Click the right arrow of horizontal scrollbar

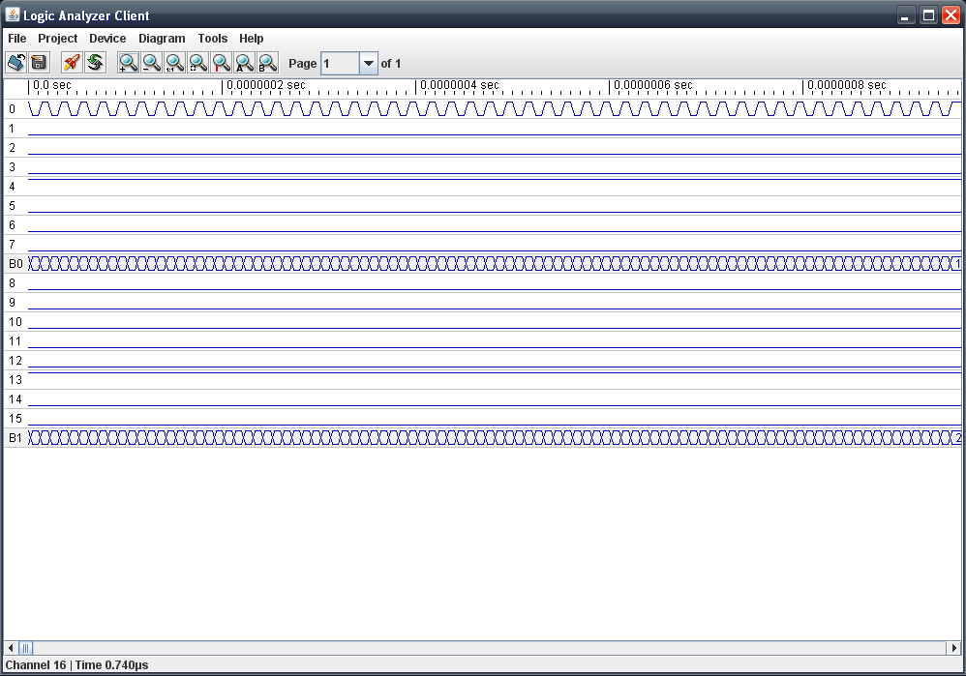pos(954,648)
